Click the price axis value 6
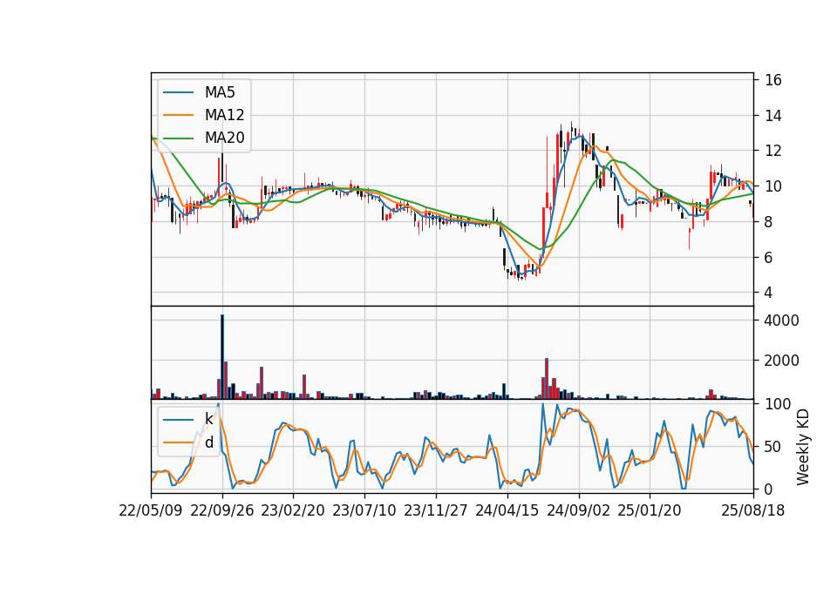This screenshot has height=601, width=837. 769,257
